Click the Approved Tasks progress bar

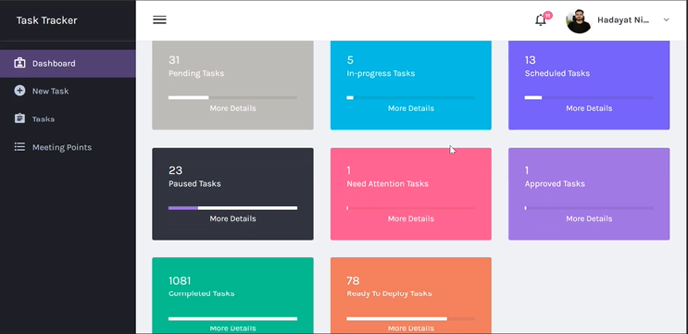[589, 208]
